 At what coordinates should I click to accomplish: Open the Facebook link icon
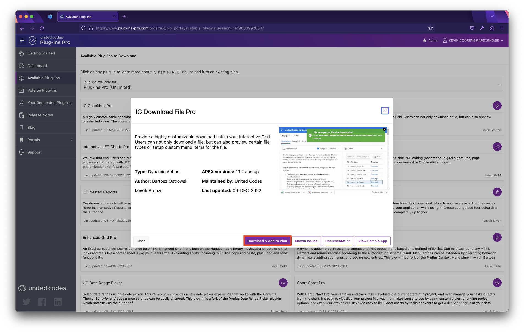click(x=42, y=302)
